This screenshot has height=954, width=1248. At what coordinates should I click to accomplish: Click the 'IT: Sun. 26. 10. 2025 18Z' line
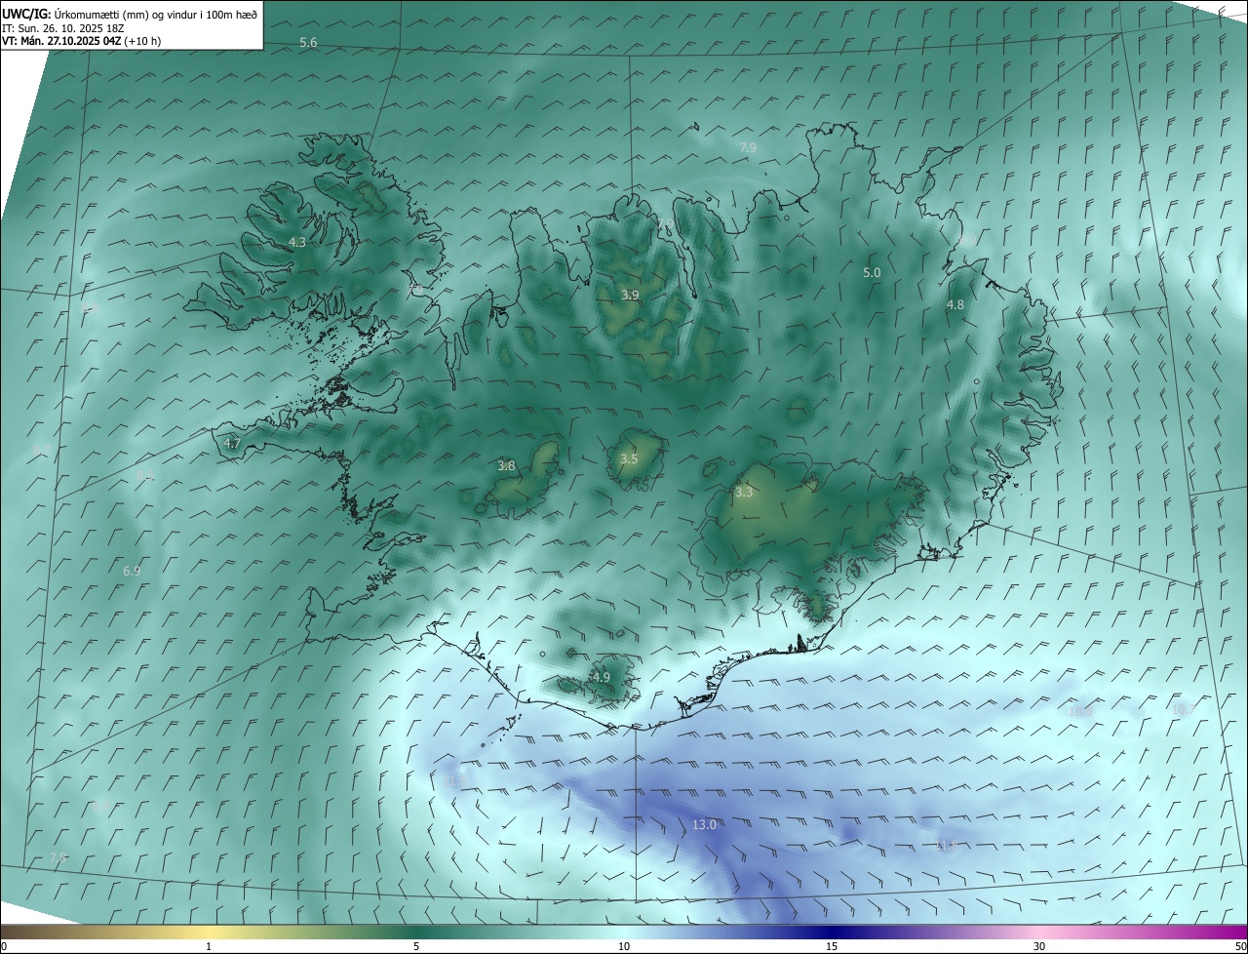click(62, 28)
